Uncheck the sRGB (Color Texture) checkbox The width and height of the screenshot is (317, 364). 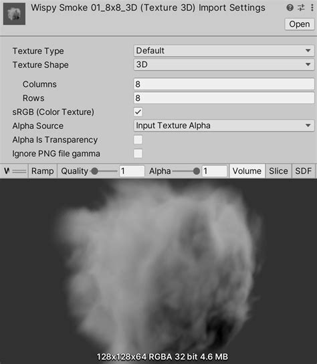click(x=138, y=112)
